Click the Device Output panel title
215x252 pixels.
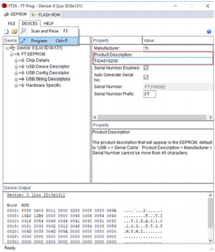18,188
